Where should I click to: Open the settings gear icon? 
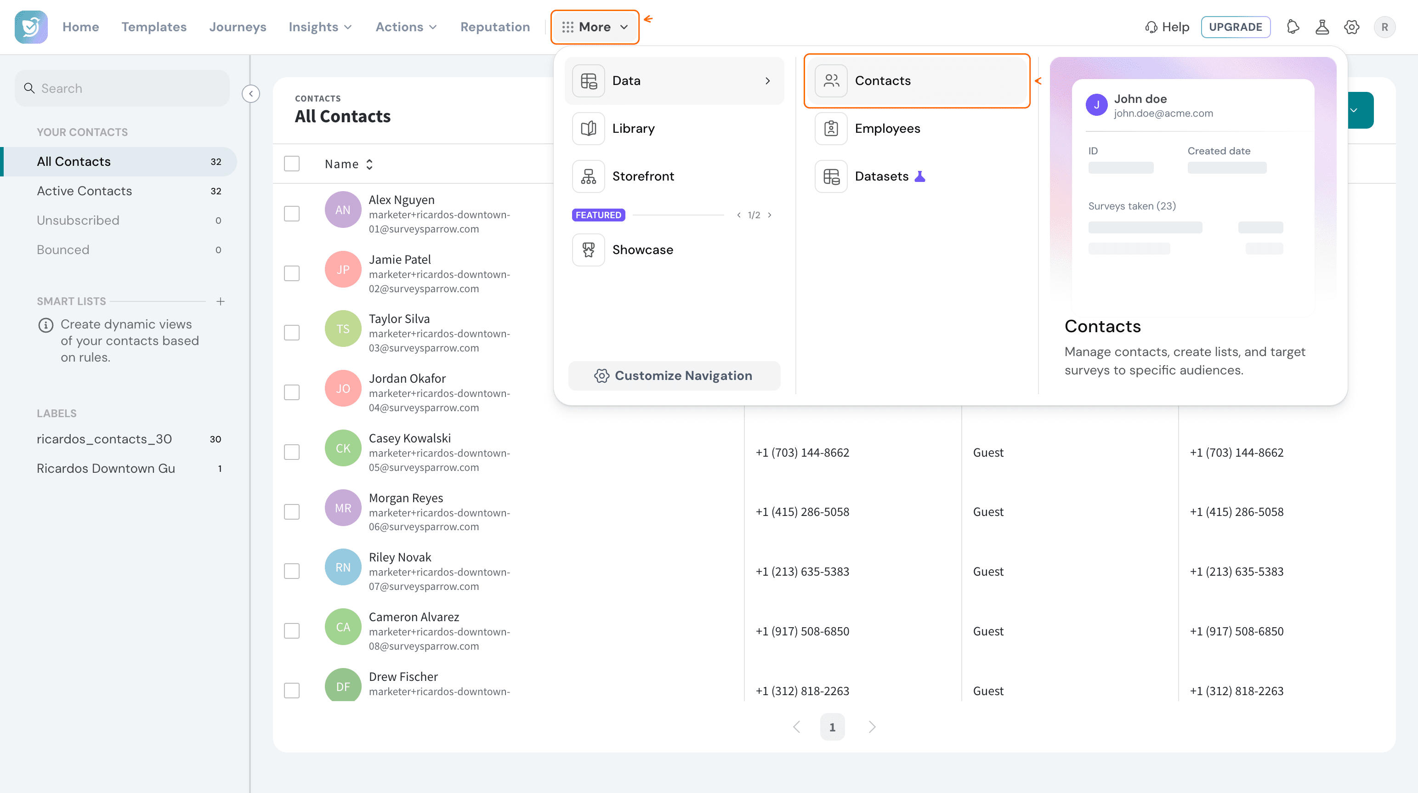tap(1352, 27)
